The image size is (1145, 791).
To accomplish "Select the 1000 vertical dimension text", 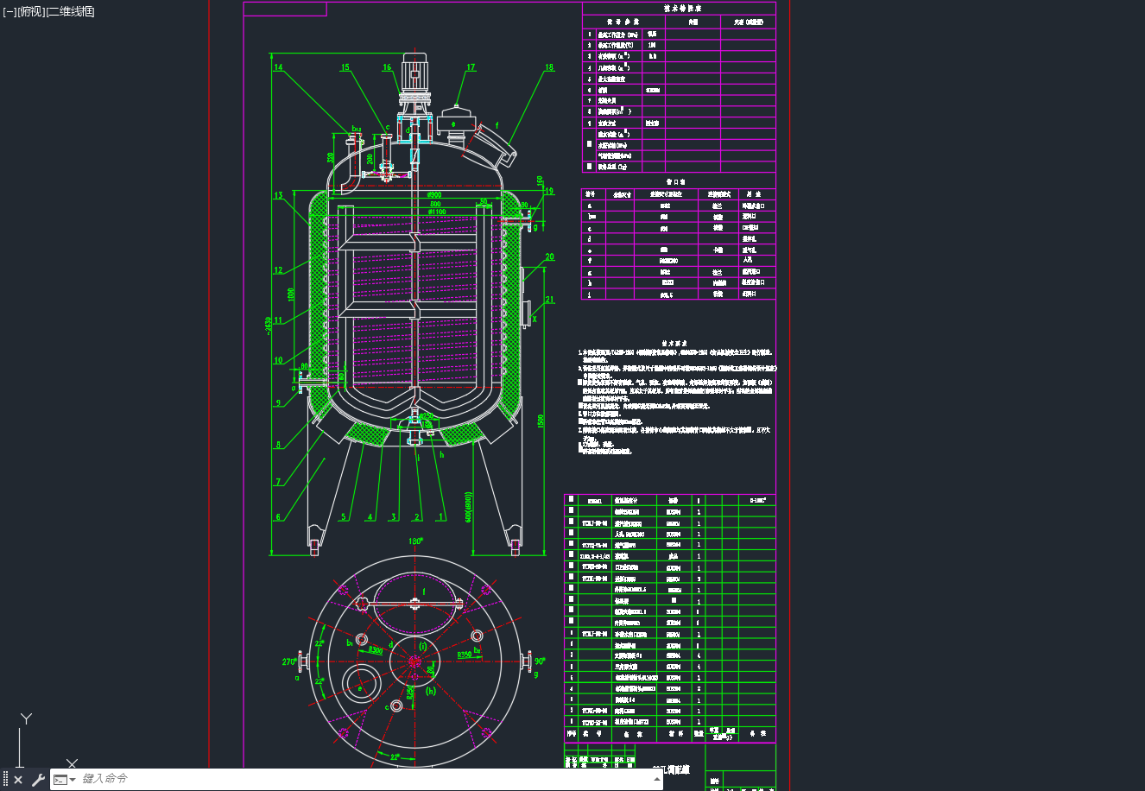I will tap(291, 294).
